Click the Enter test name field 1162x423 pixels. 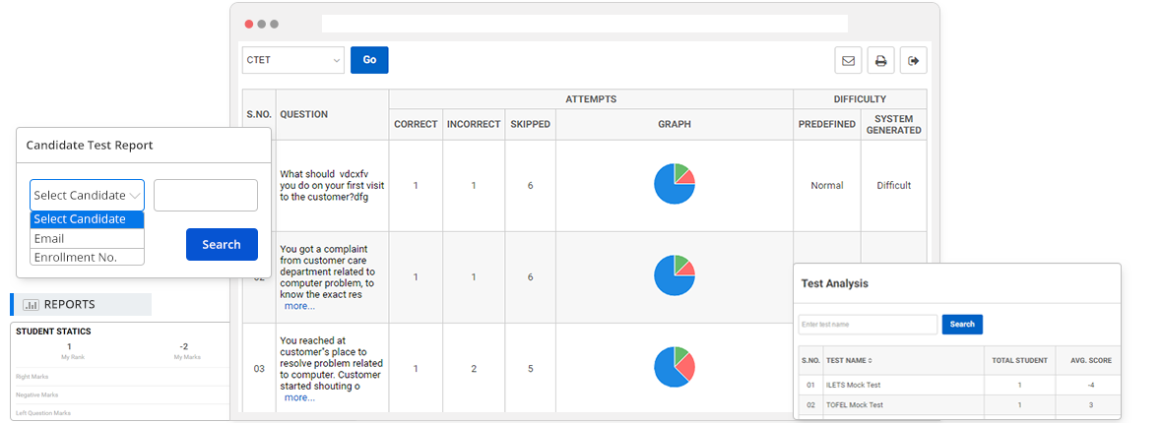868,324
